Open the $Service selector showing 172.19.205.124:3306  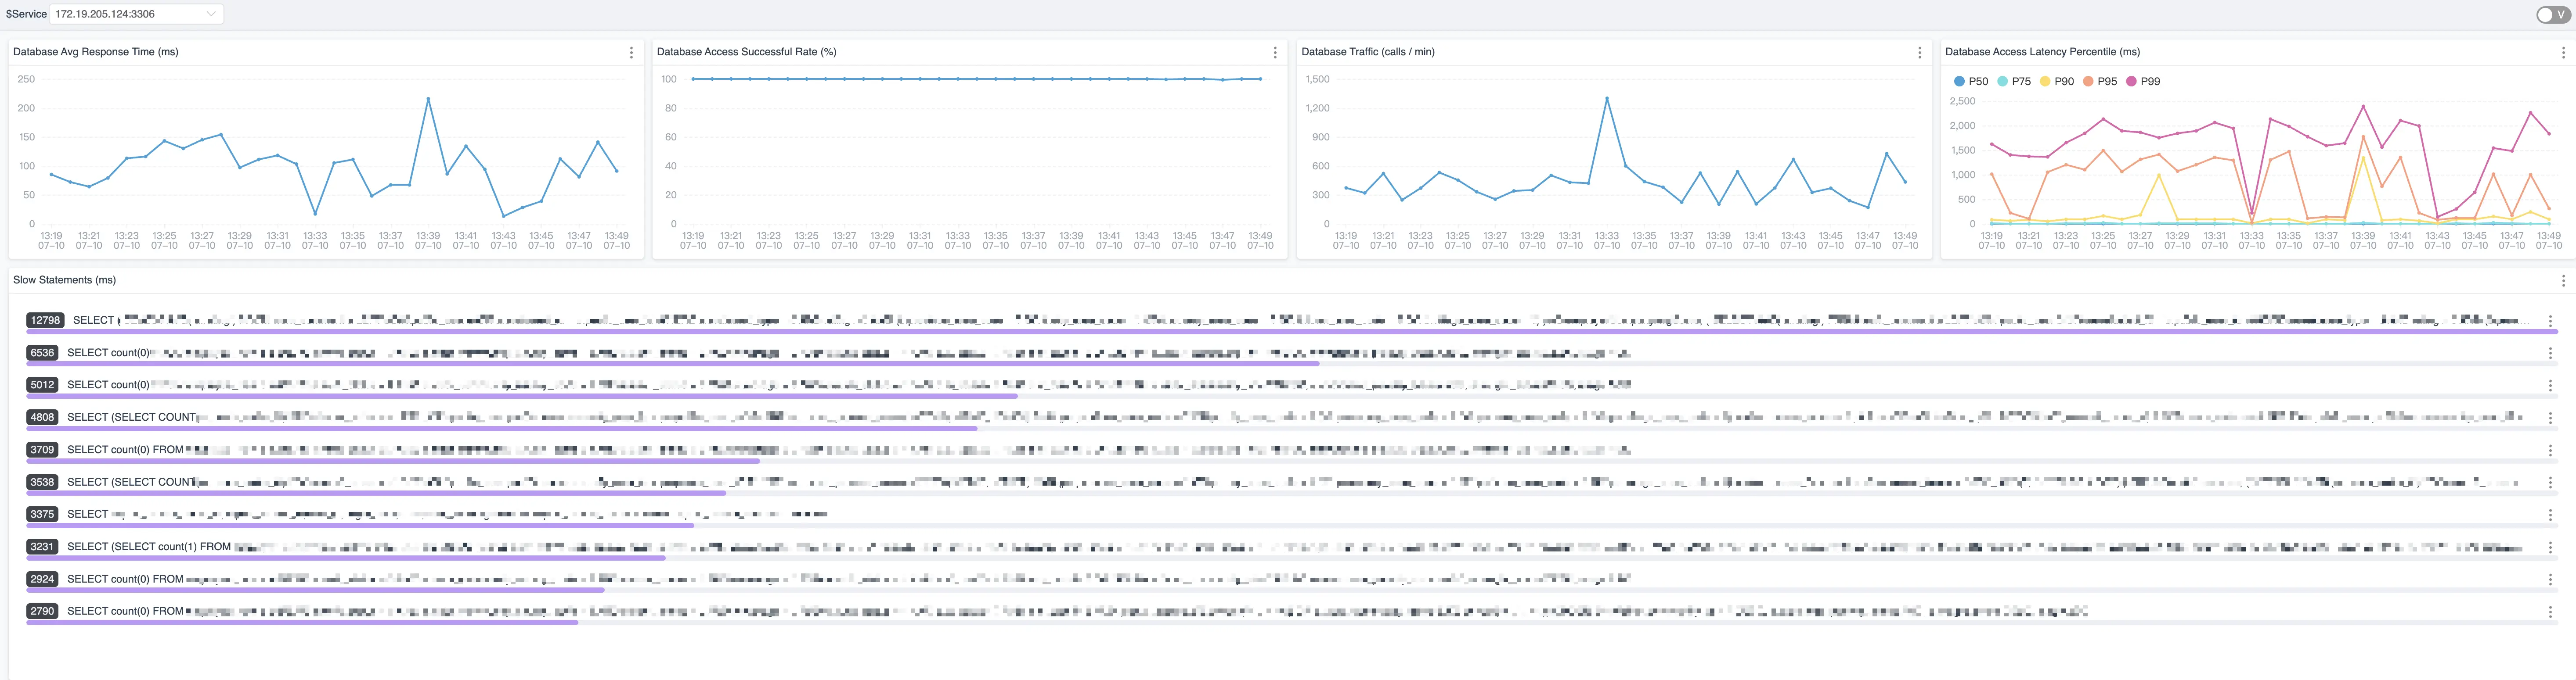(x=136, y=14)
